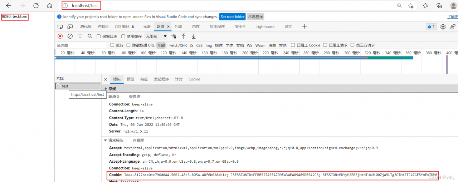Go to browser home page icon

[50, 6]
